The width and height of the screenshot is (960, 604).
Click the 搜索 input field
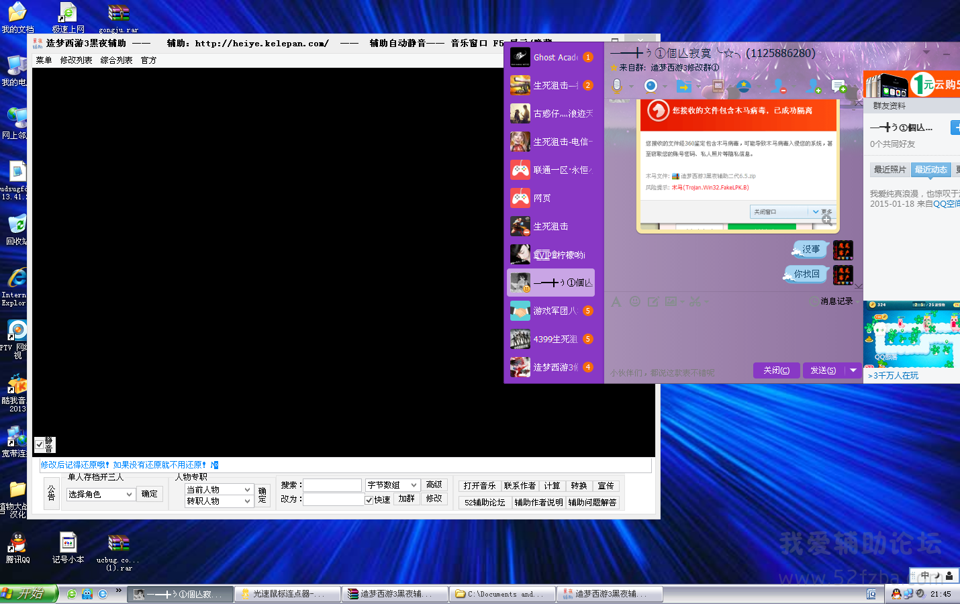(x=332, y=485)
